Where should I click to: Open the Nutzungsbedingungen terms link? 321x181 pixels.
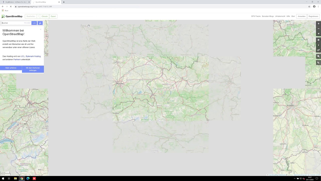click(x=307, y=175)
